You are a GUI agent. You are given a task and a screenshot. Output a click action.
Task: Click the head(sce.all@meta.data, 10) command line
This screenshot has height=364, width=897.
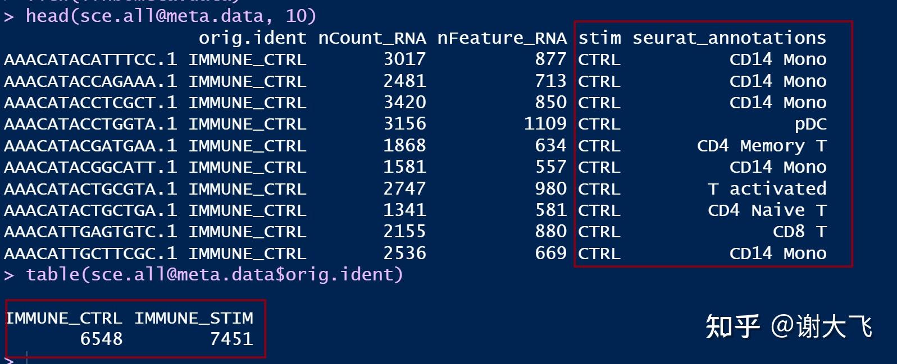point(171,16)
